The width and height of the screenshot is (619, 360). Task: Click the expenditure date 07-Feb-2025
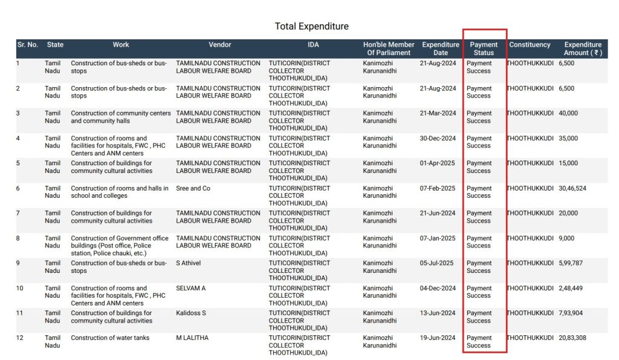438,189
